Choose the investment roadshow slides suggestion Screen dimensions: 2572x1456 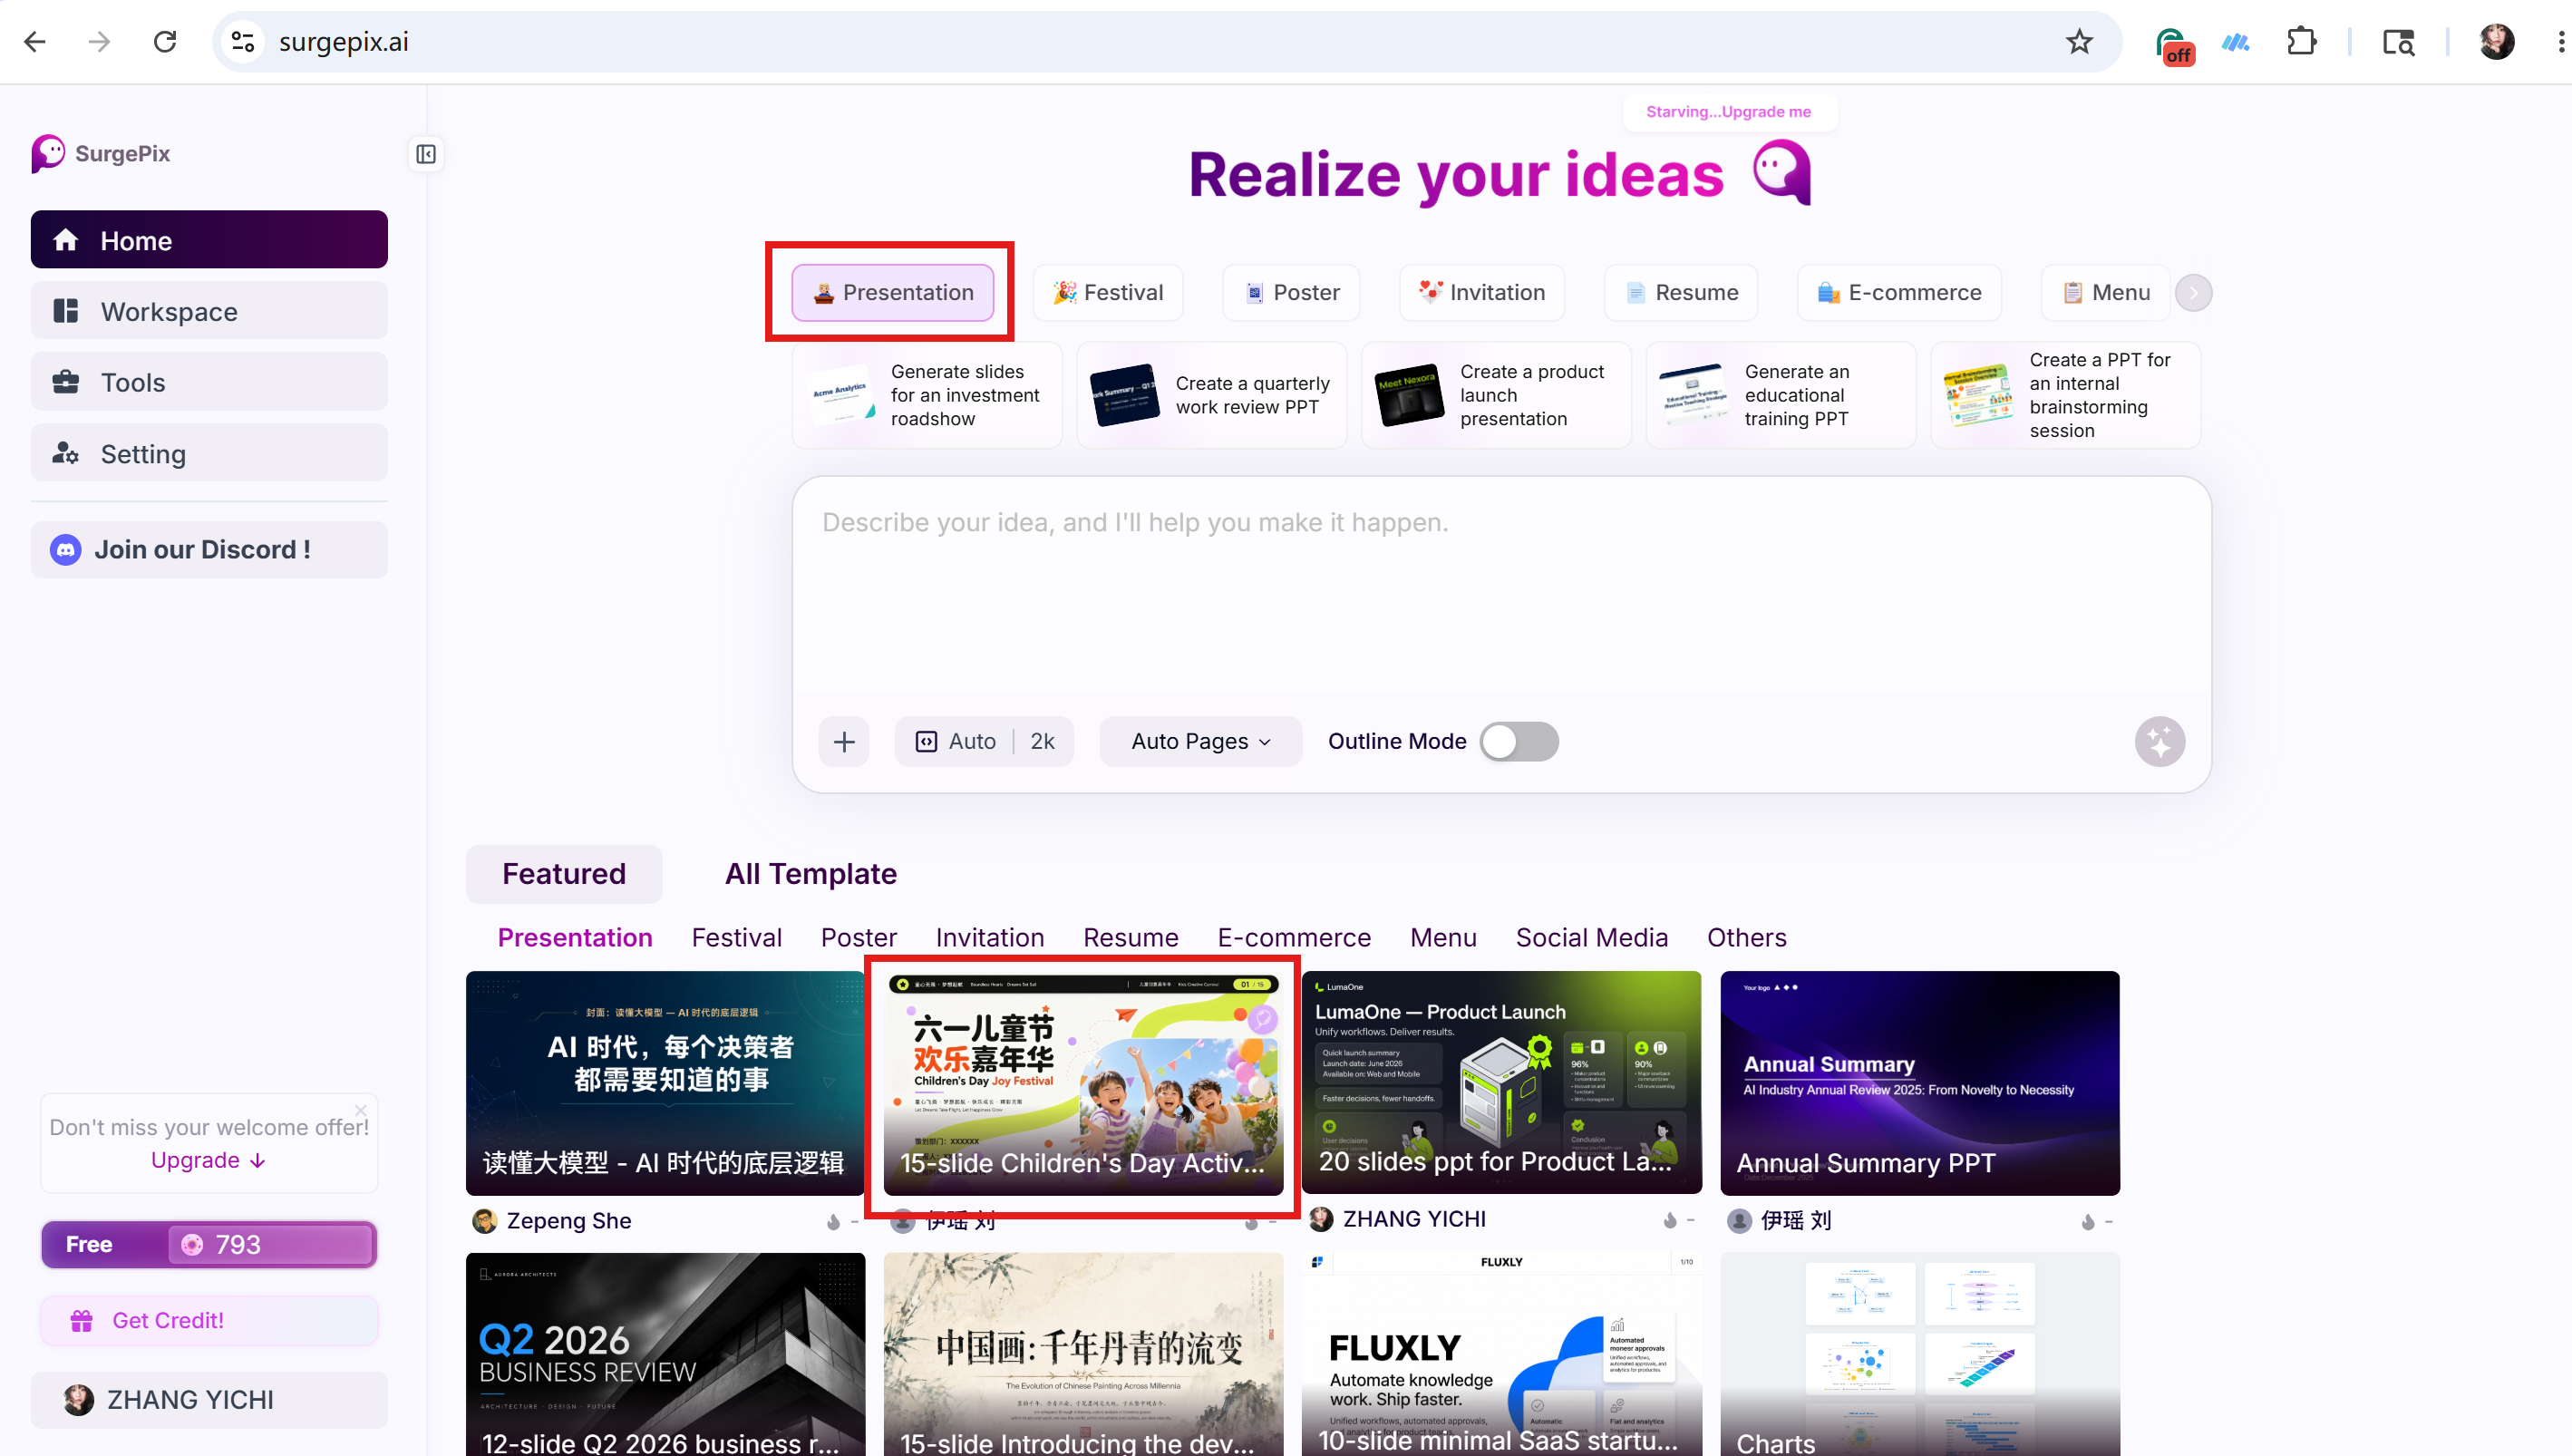[927, 395]
